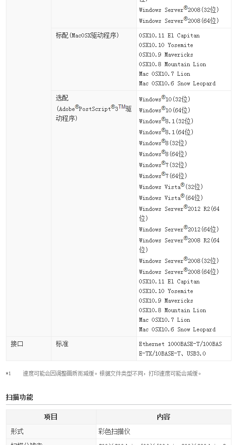The height and width of the screenshot is (445, 236).
Task: Click the 彩色扫描仪 table cell
Action: 114,432
